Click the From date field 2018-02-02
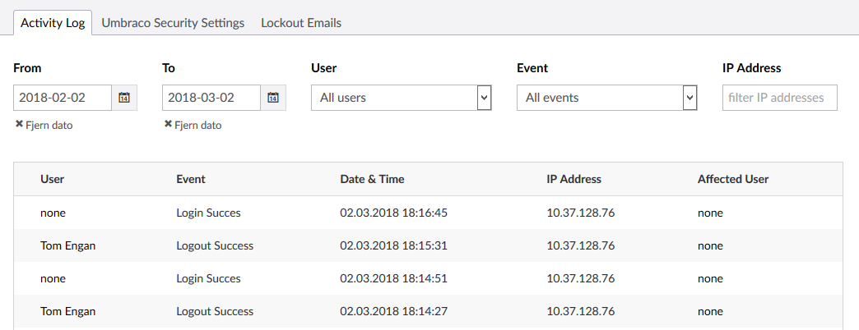The image size is (859, 330). [x=63, y=98]
